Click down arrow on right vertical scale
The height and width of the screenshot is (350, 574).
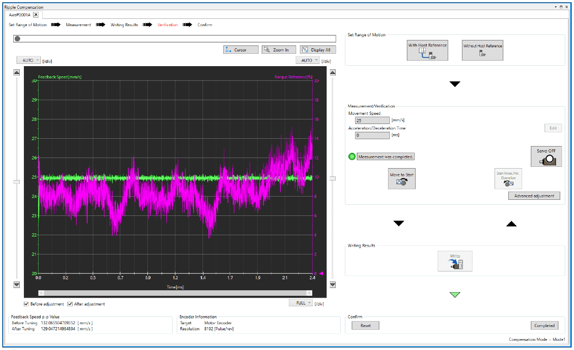[x=332, y=285]
